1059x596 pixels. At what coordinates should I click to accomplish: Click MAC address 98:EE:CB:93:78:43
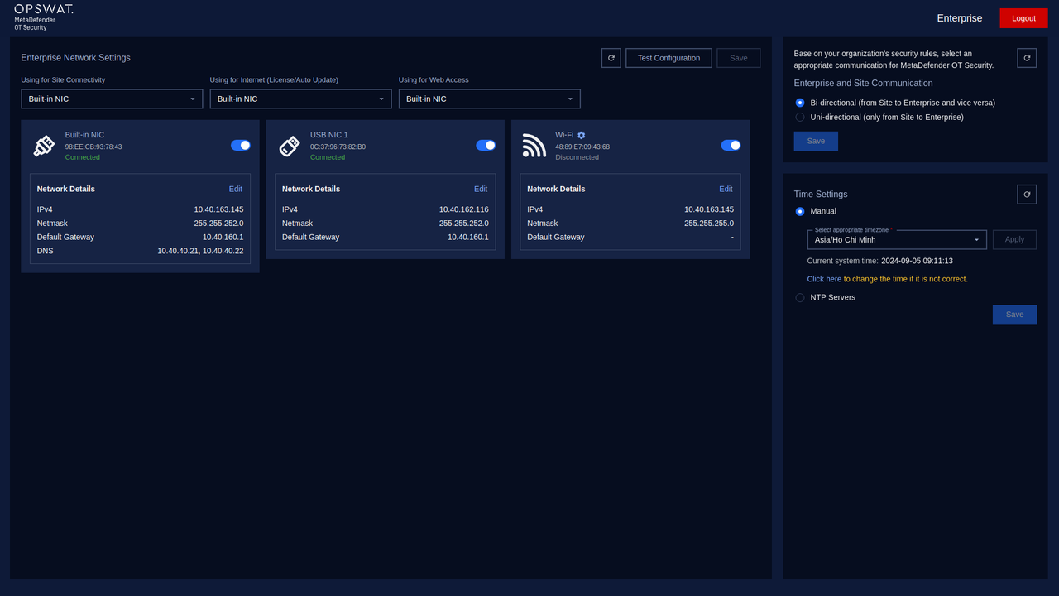pyautogui.click(x=93, y=147)
